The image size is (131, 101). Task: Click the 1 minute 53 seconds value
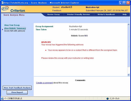(x=79, y=29)
